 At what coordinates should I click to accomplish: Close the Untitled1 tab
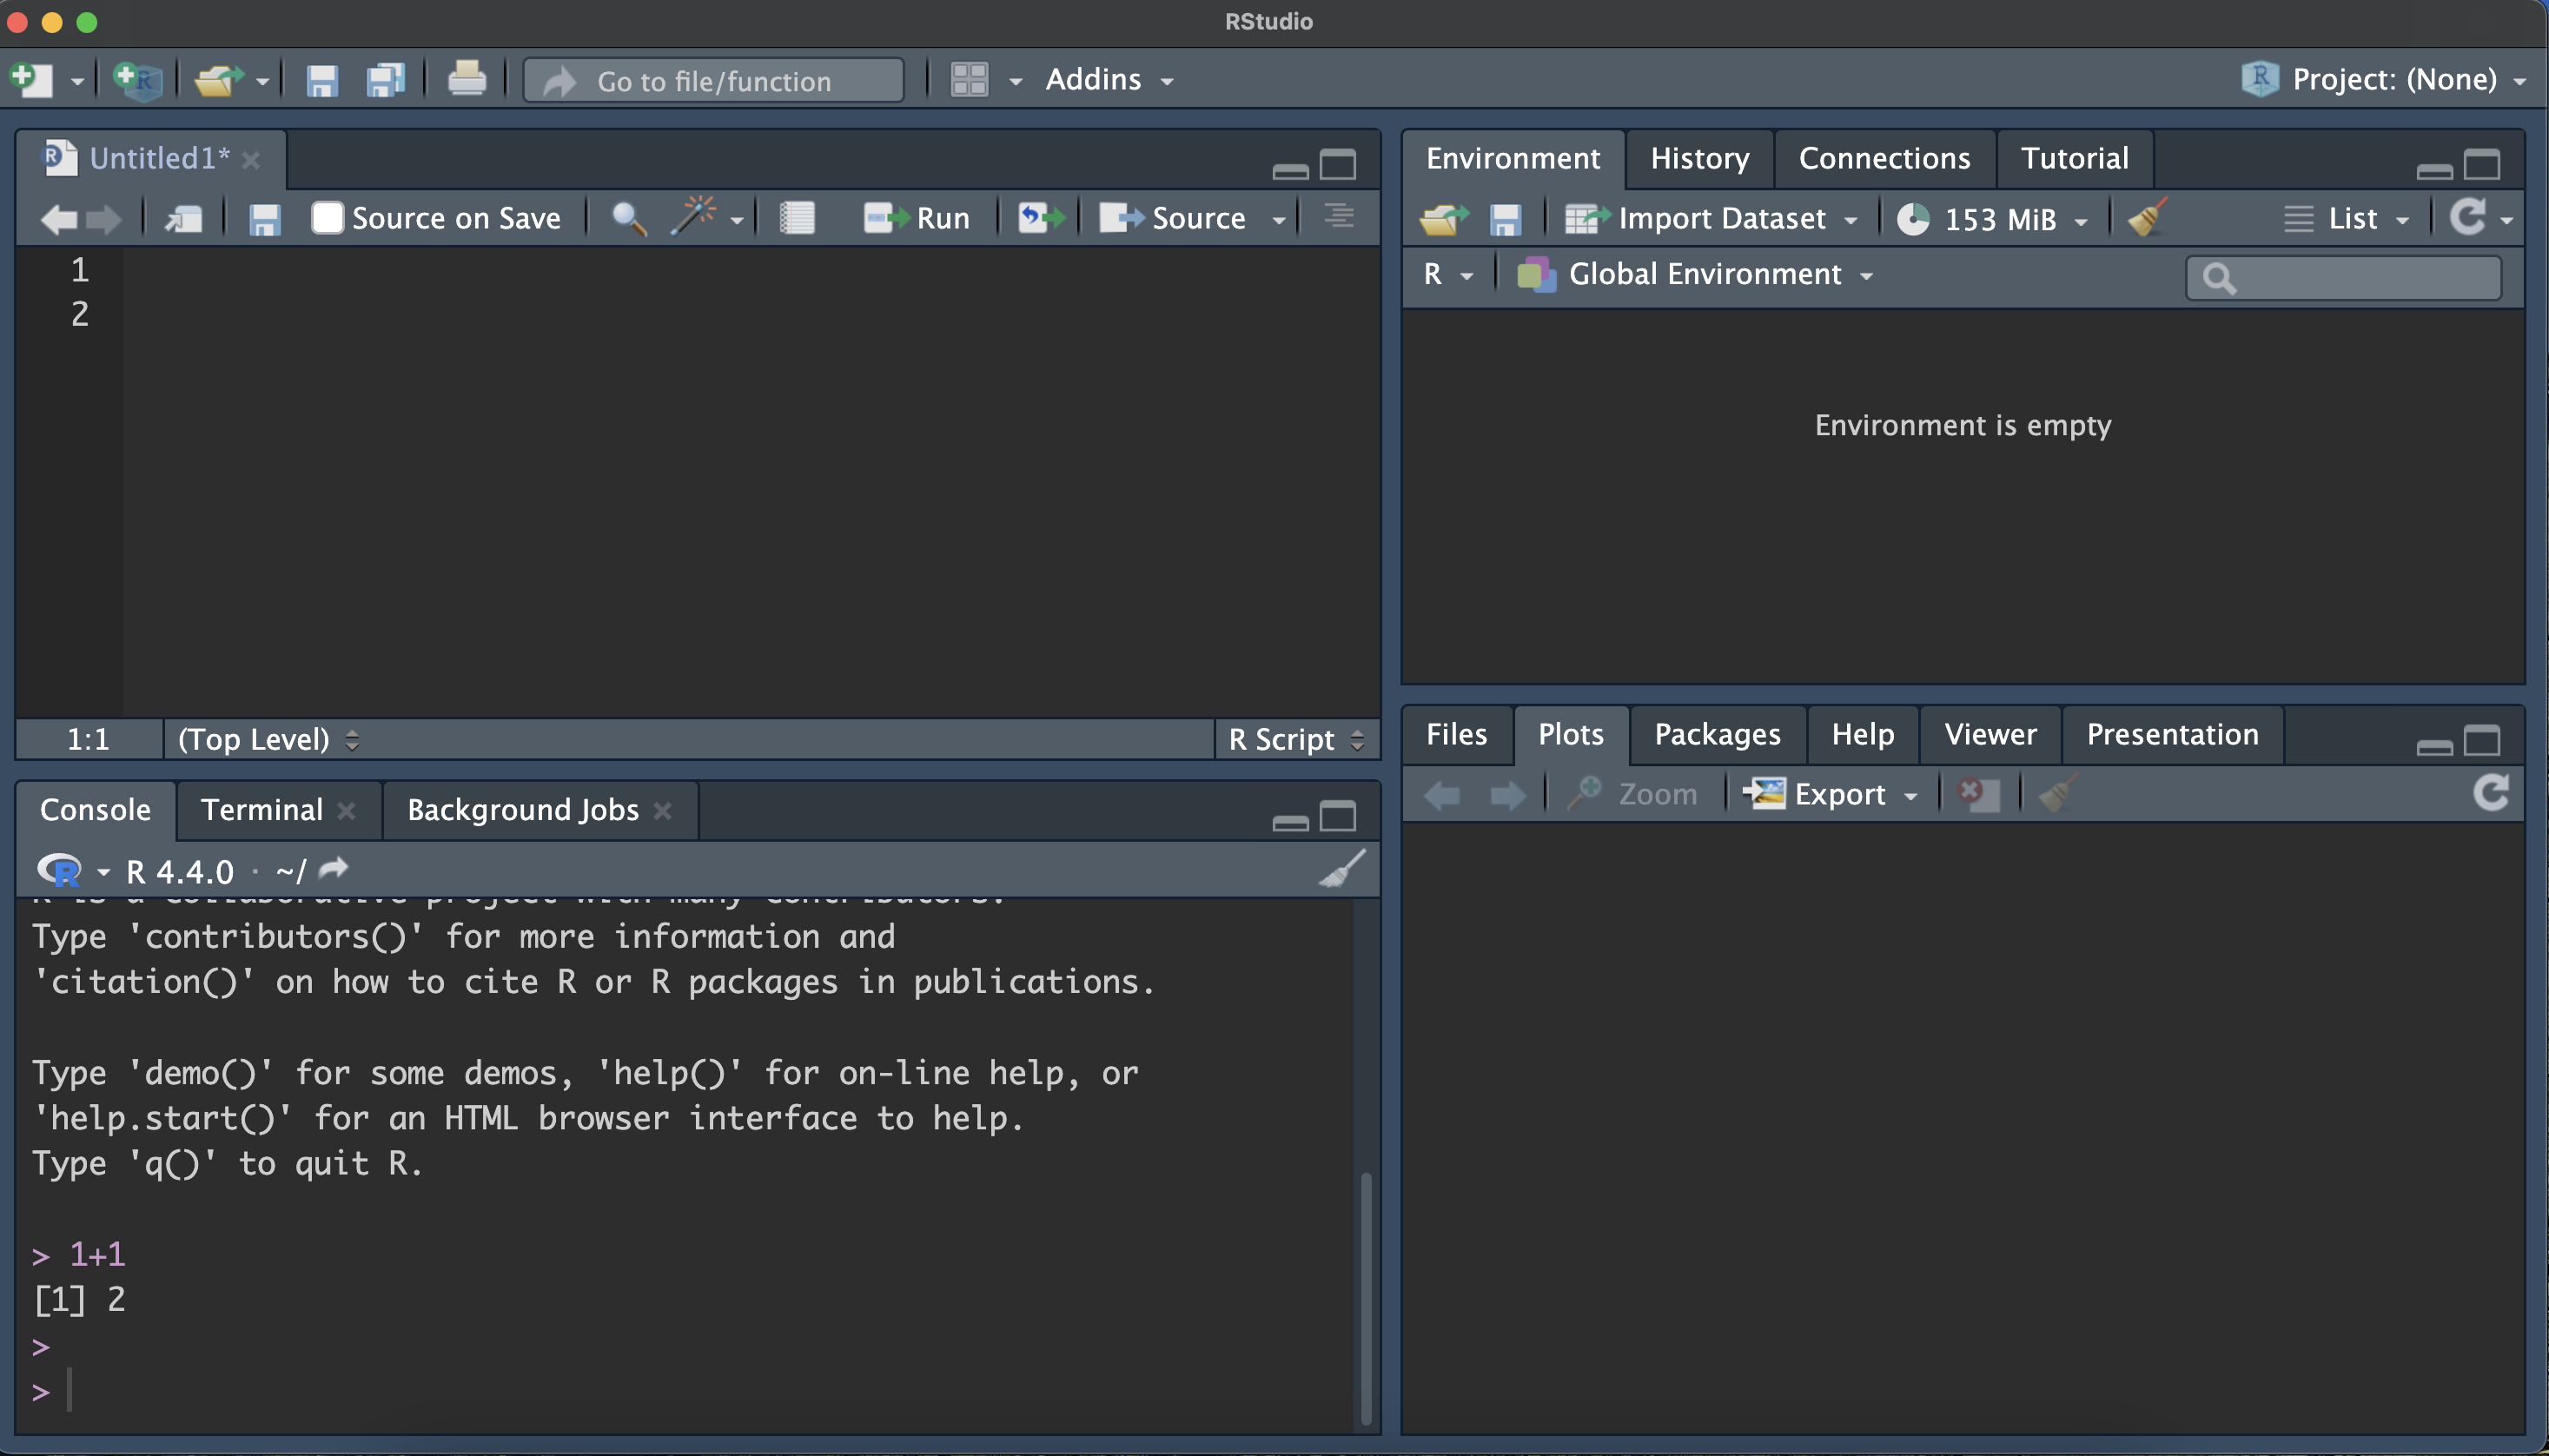pyautogui.click(x=251, y=159)
